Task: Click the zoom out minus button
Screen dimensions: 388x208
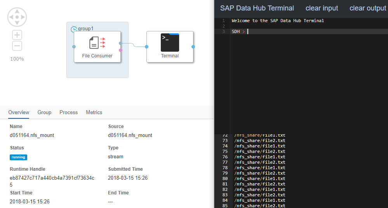Action: (x=17, y=46)
